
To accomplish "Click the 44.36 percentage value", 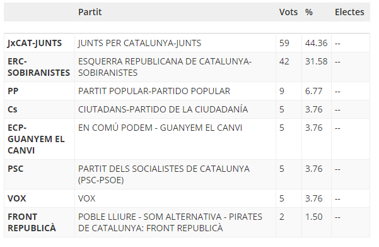I will (x=316, y=43).
